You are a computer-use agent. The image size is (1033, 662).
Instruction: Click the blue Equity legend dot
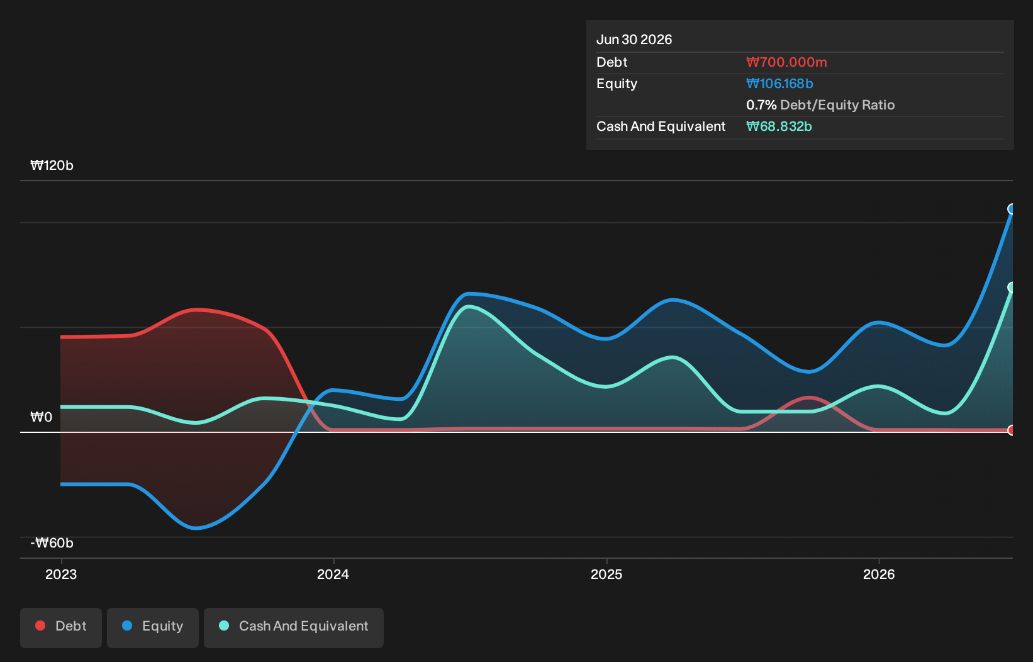(x=127, y=626)
